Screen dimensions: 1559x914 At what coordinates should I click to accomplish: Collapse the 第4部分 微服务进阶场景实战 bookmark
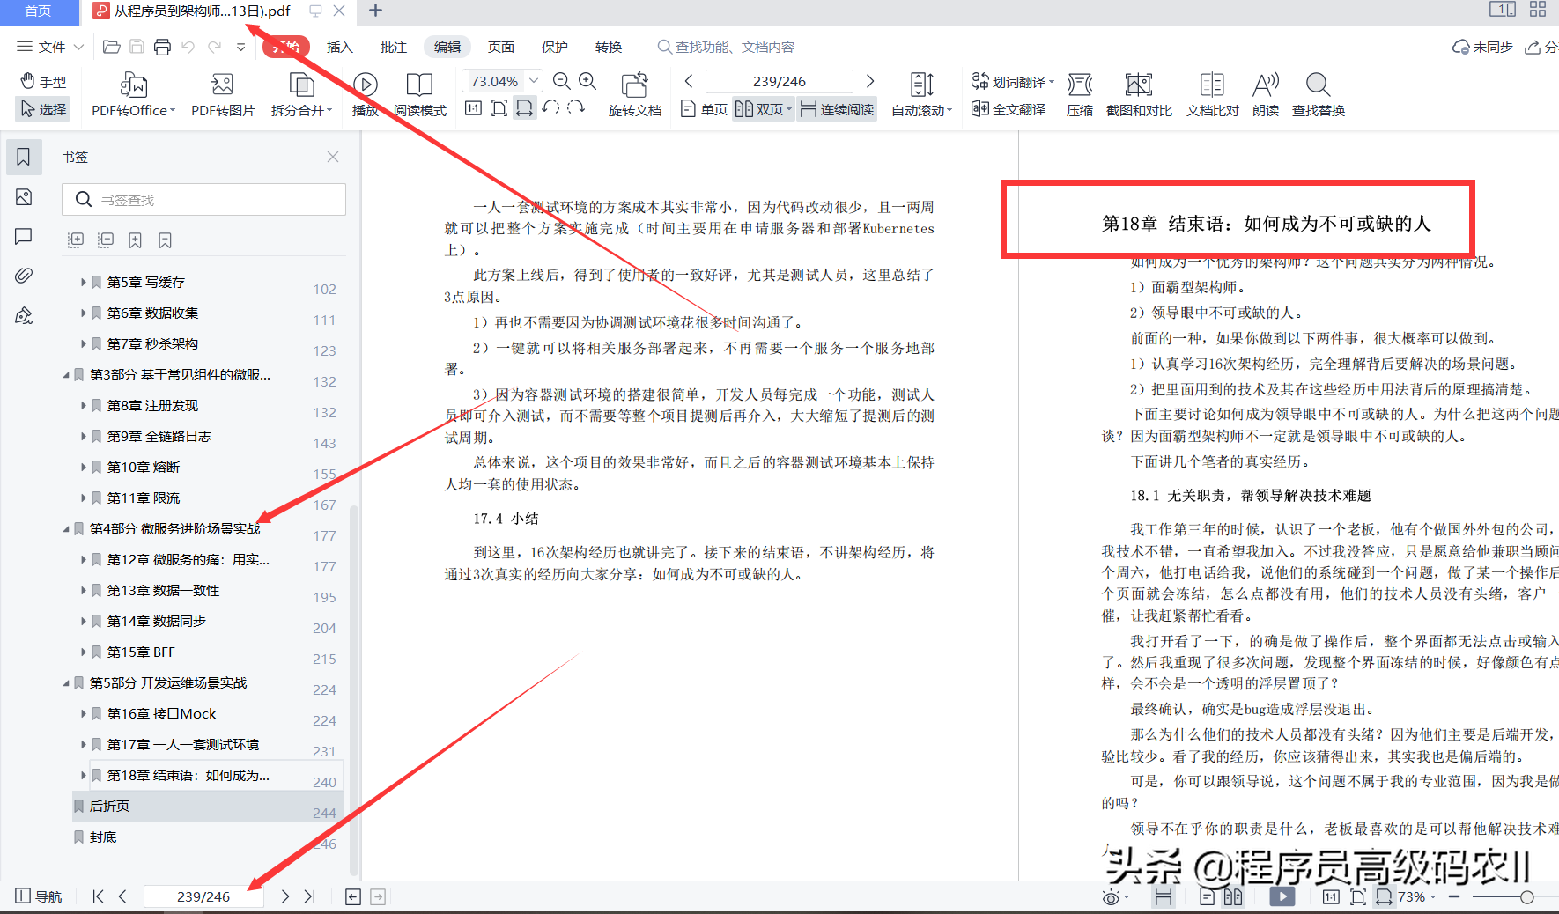click(66, 529)
